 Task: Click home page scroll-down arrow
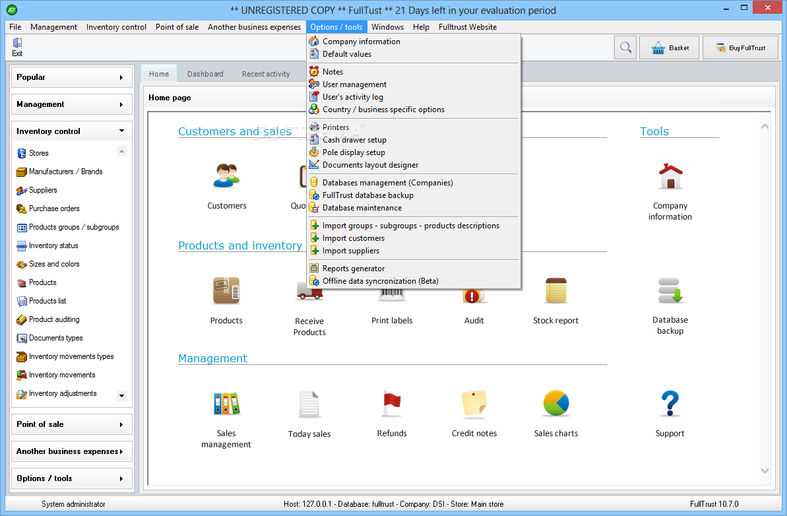click(x=765, y=470)
